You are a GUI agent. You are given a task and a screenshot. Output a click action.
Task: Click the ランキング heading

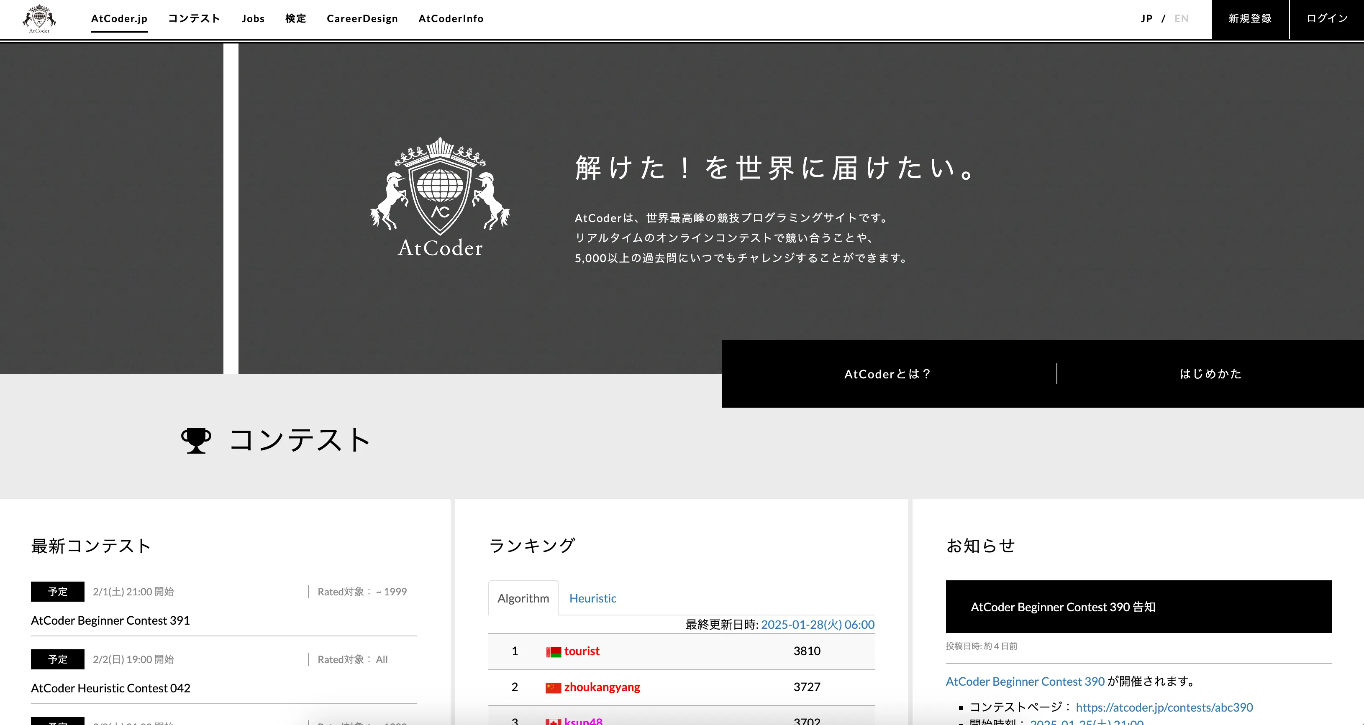(x=532, y=546)
